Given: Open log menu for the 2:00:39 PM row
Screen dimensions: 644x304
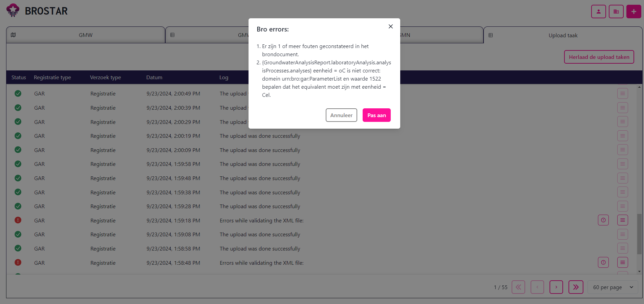Looking at the screenshot, I should tap(623, 108).
